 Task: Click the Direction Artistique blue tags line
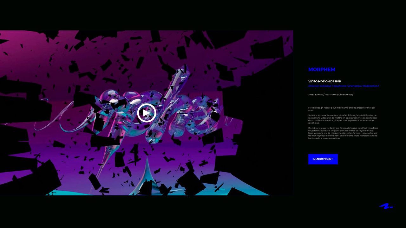coord(344,86)
